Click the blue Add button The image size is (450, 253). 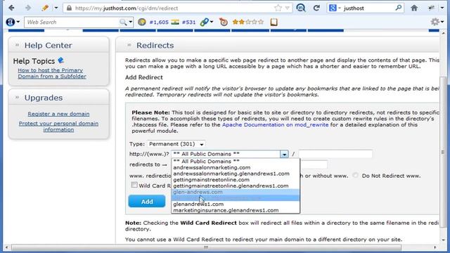[147, 202]
